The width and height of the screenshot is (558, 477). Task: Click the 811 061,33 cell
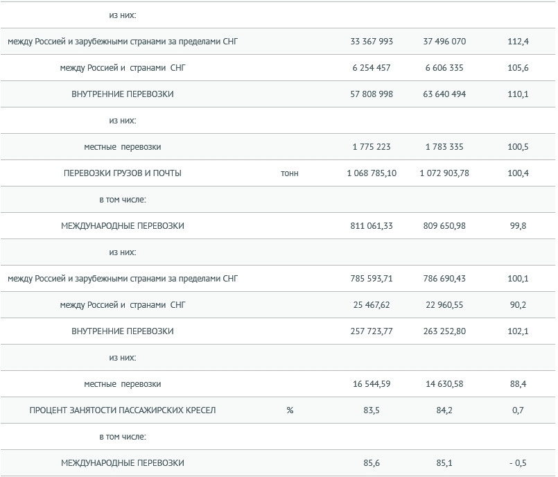(372, 226)
